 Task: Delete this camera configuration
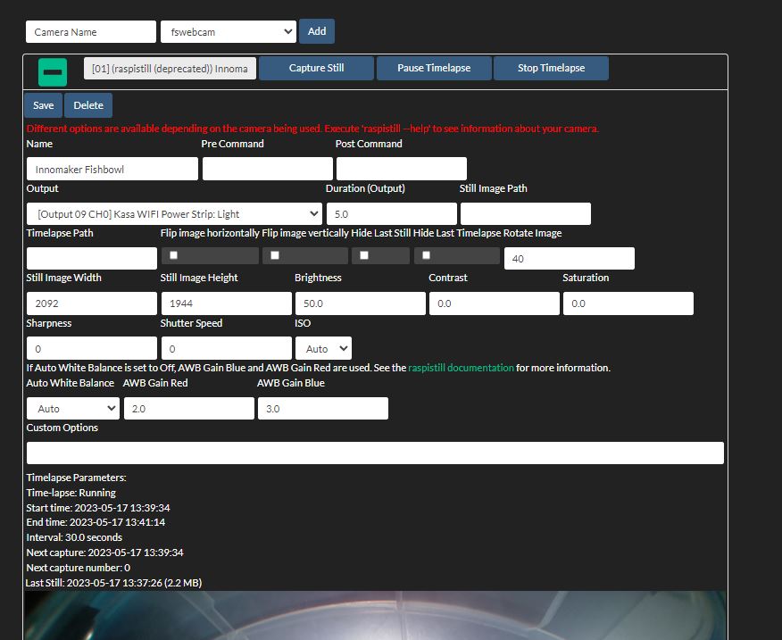[87, 104]
